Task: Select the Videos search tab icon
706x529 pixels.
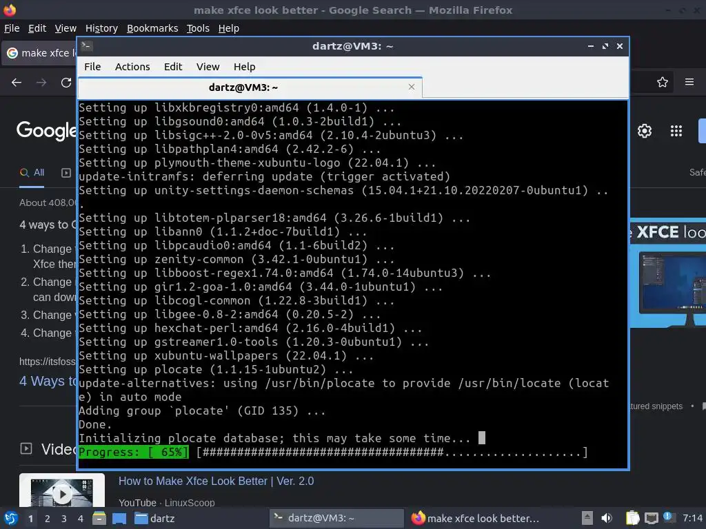Action: click(x=66, y=173)
